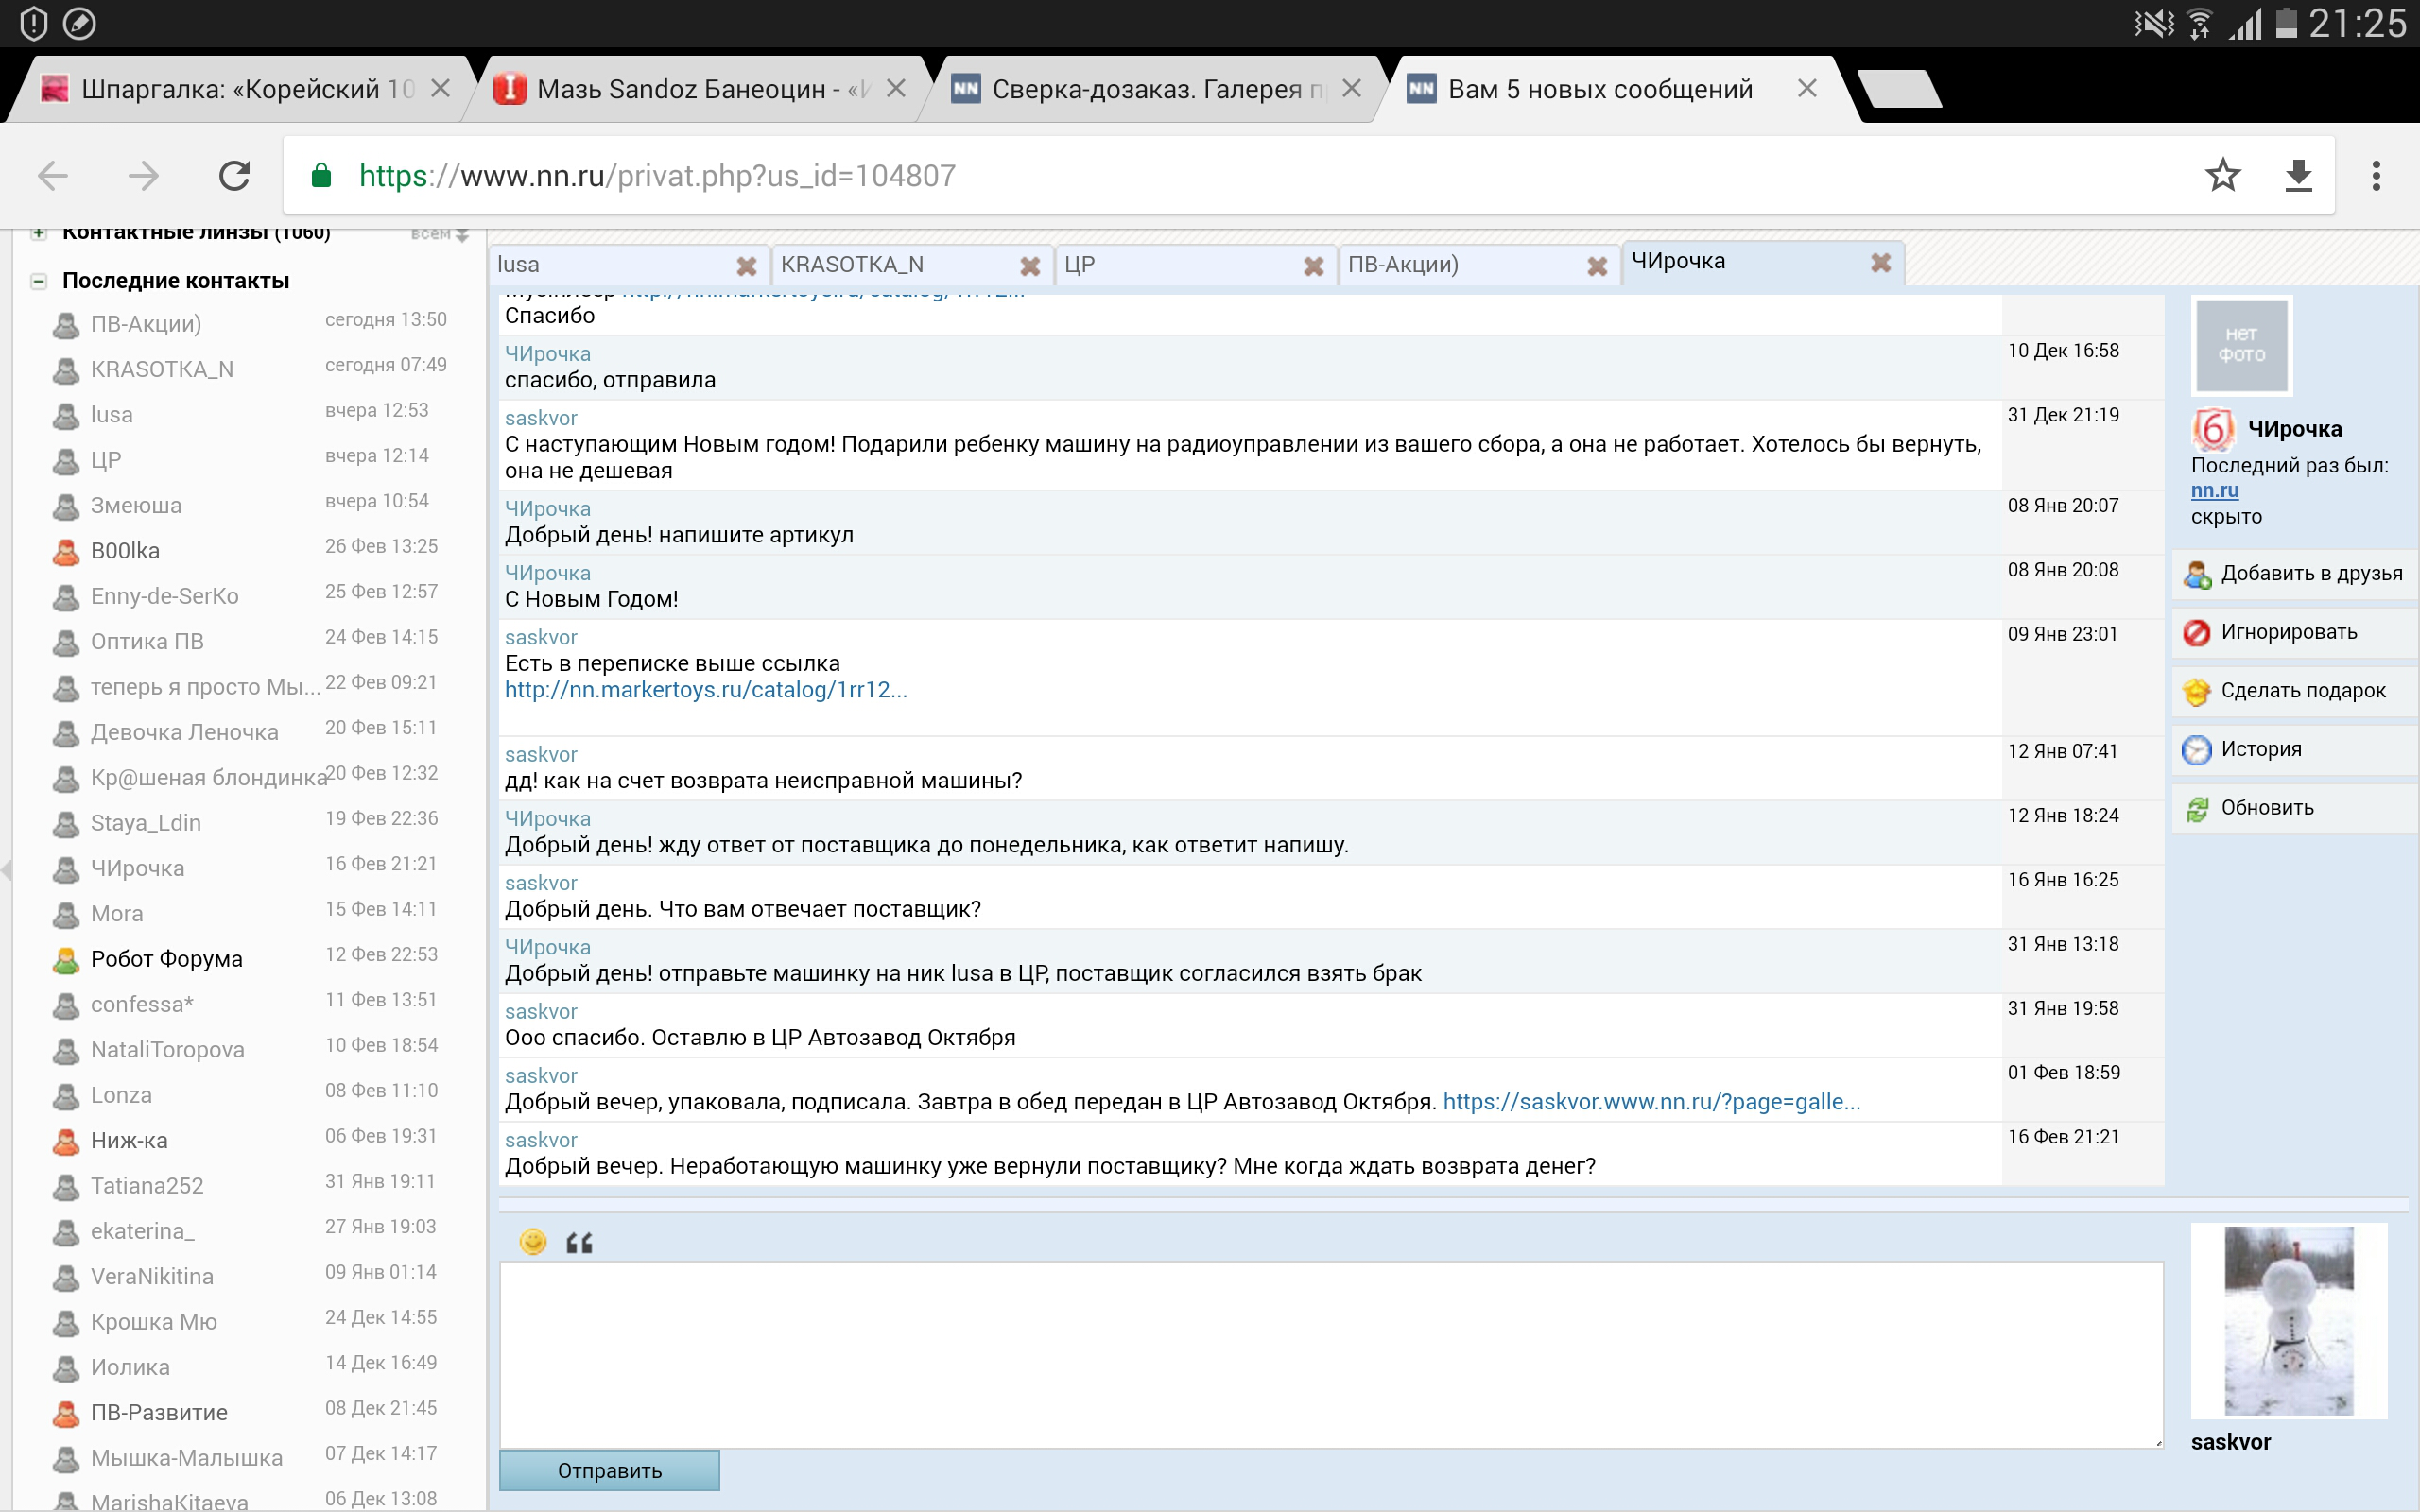Open browser three-dot menu
2420x1512 pixels.
[2376, 176]
